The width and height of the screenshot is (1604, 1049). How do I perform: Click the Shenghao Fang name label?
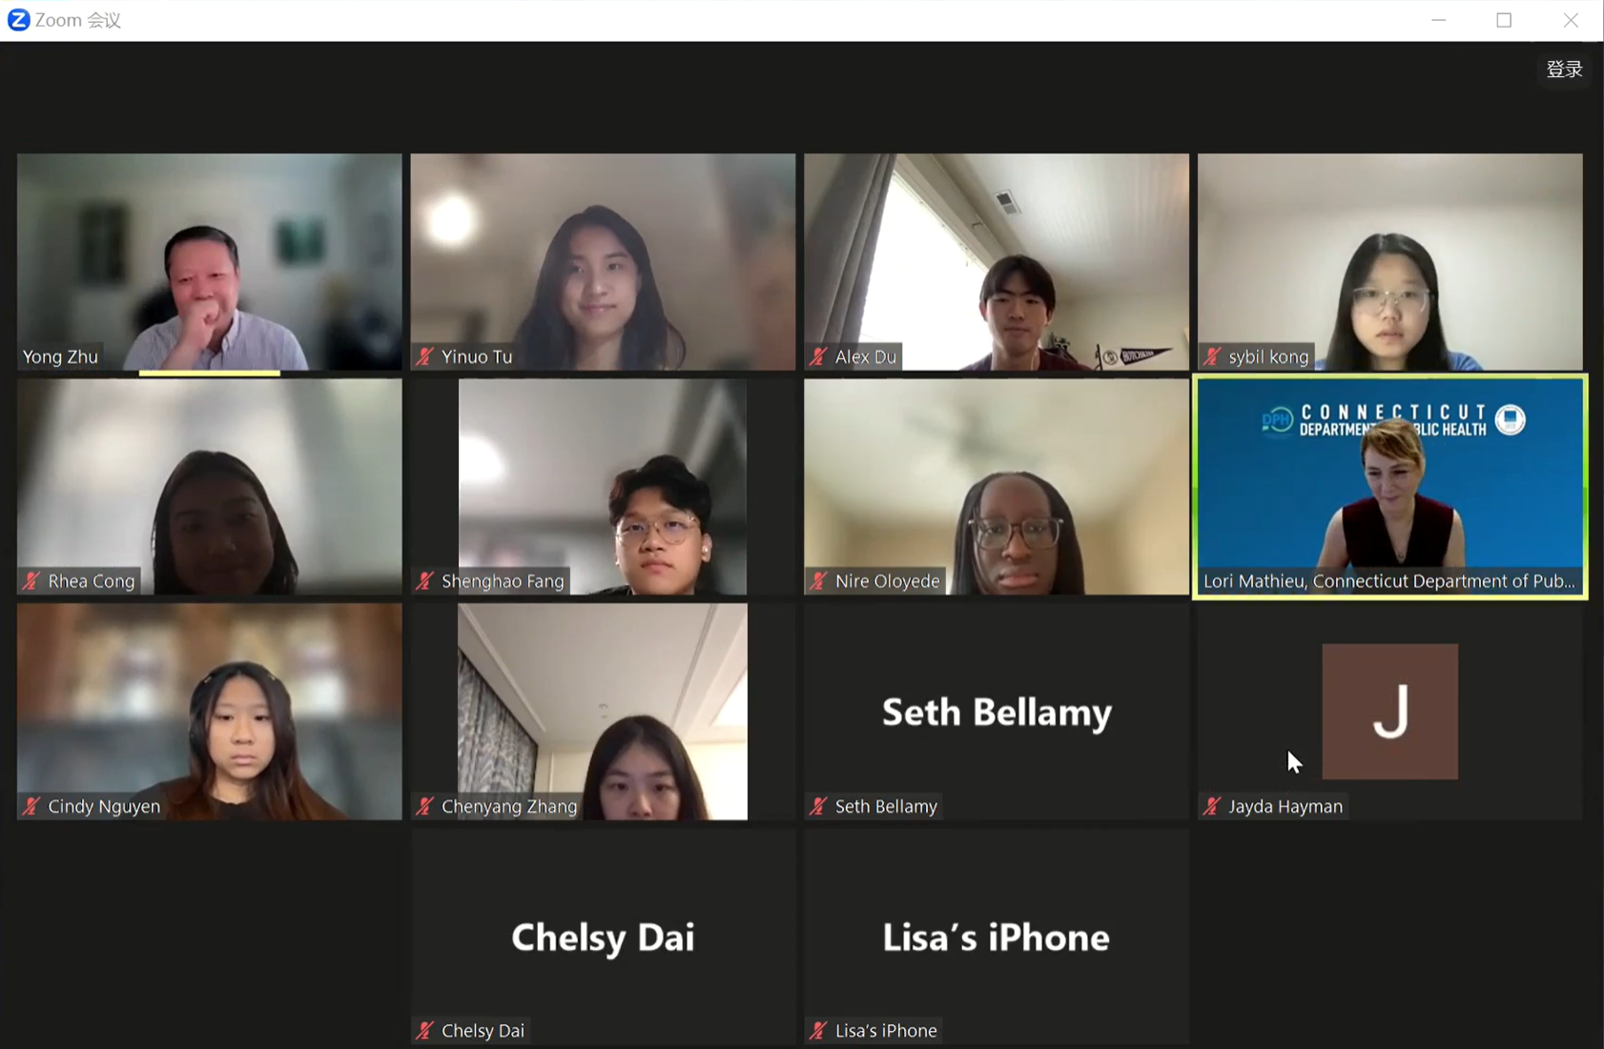(x=503, y=580)
